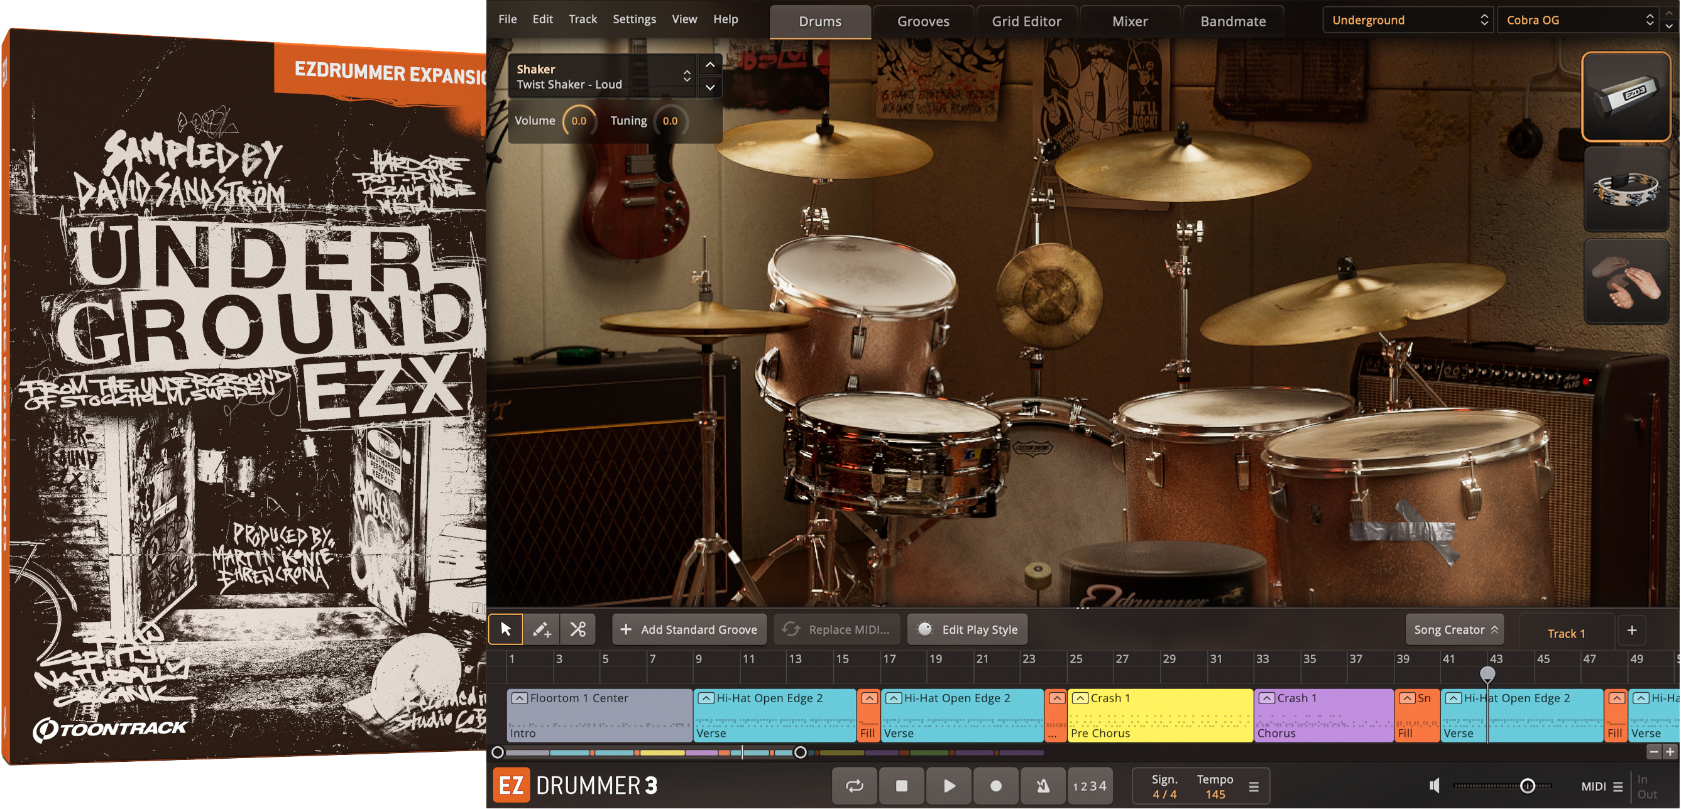Start recording with the record button

(x=996, y=786)
